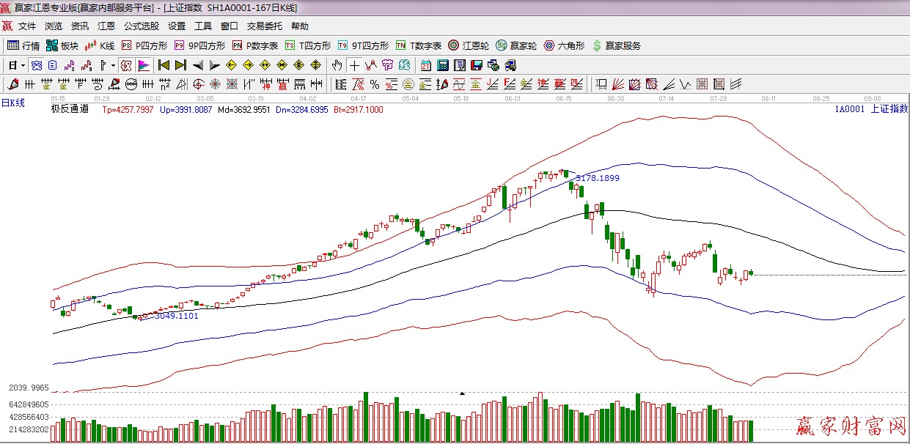The height and width of the screenshot is (444, 910).
Task: Click the calculator icon in toolbar
Action: point(442,65)
